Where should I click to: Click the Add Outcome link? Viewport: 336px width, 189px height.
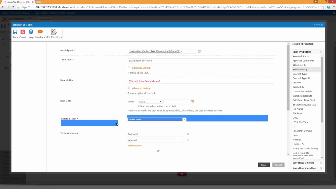pyautogui.click(x=134, y=146)
